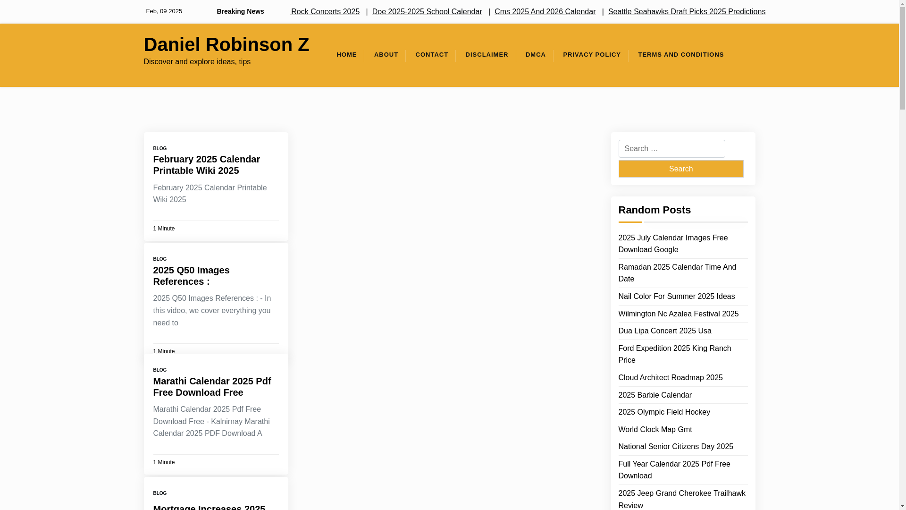Open the Privacy Policy page
This screenshot has height=510, width=906.
tap(592, 55)
